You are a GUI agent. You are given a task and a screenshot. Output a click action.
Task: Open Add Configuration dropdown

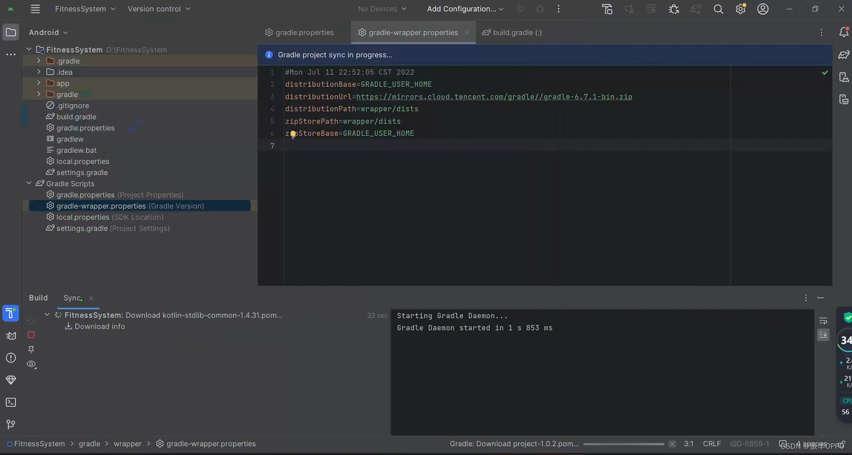[465, 9]
